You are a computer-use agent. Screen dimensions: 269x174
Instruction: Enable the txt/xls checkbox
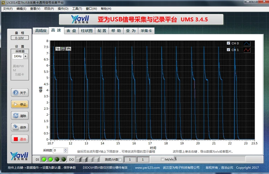(162, 159)
